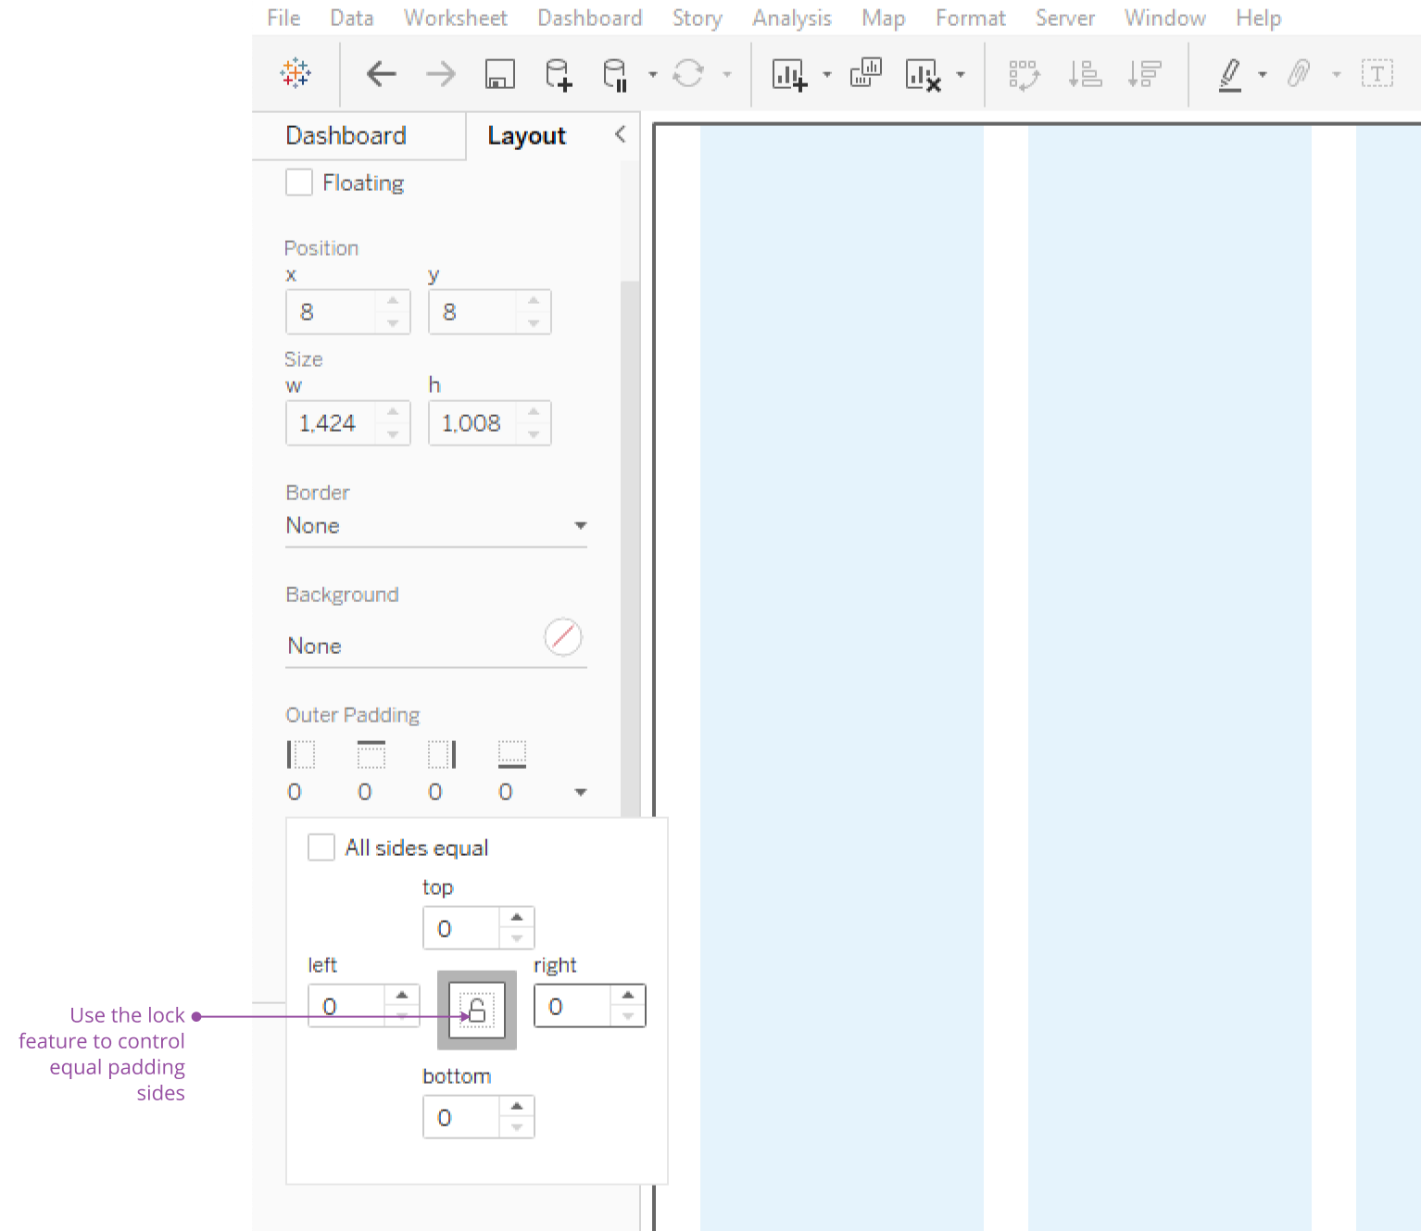This screenshot has width=1421, height=1231.
Task: Create a new data source
Action: [x=559, y=75]
